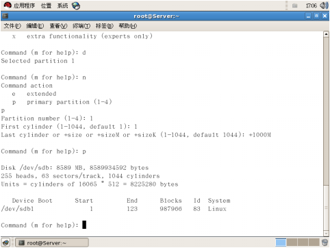Click the System value Linux
This screenshot has height=248, width=330.
217,209
